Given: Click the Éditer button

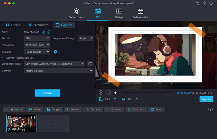Looking at the screenshot, I should click(x=34, y=109).
